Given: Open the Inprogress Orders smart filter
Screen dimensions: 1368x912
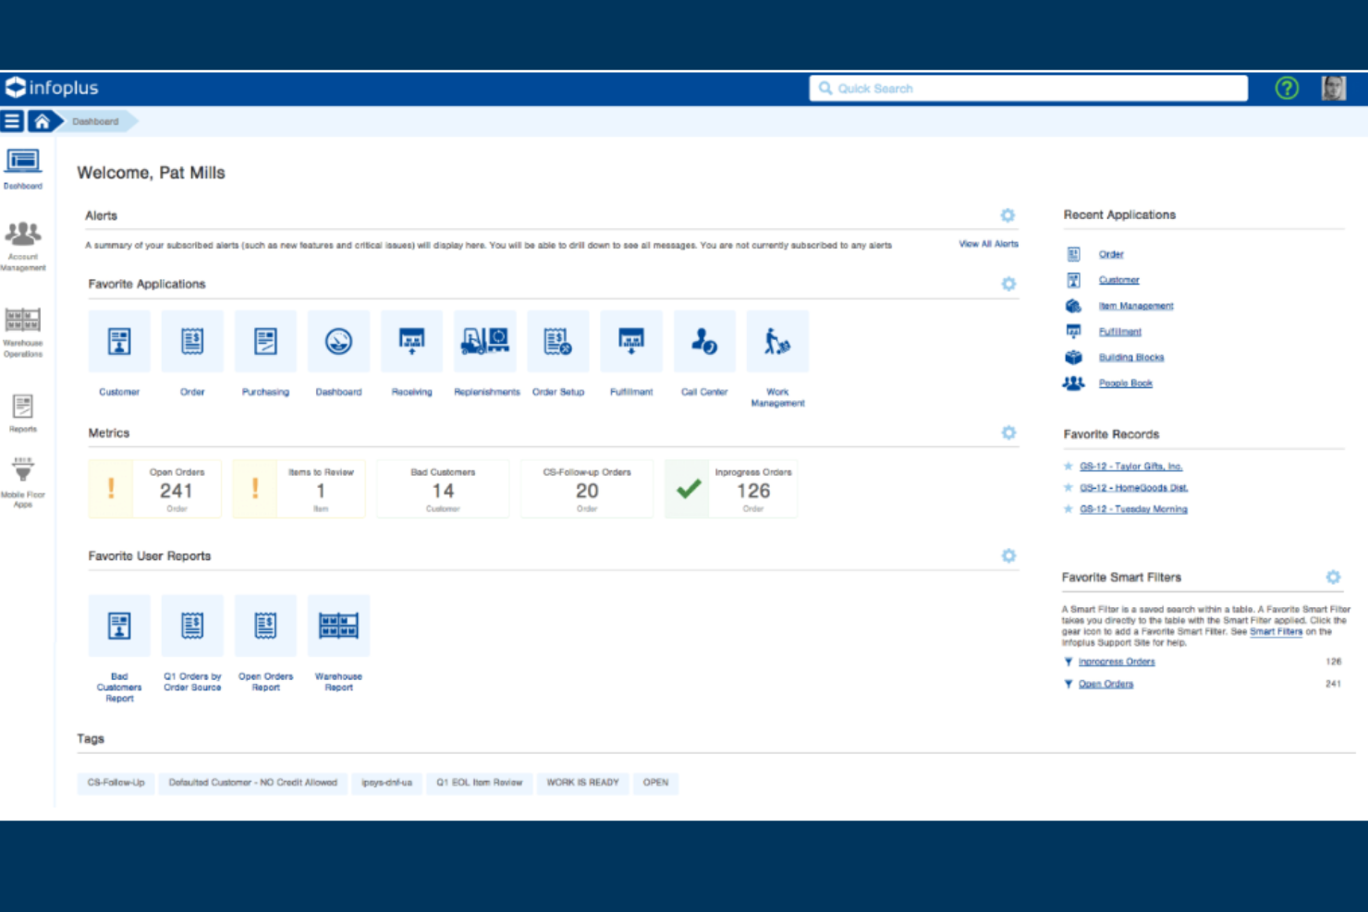Looking at the screenshot, I should pyautogui.click(x=1116, y=662).
